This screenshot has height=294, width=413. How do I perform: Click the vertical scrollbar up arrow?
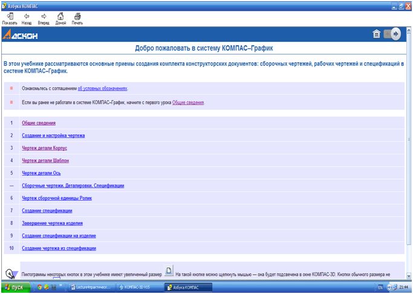pos(409,30)
